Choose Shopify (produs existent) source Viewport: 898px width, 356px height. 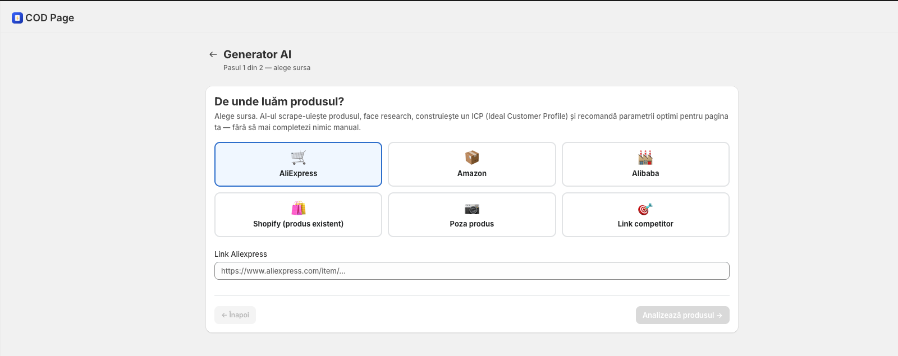click(x=298, y=215)
